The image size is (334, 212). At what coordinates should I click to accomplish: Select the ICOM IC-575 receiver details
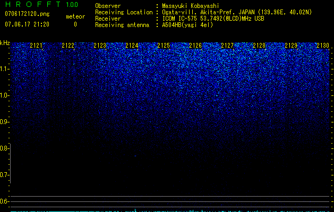click(x=213, y=19)
